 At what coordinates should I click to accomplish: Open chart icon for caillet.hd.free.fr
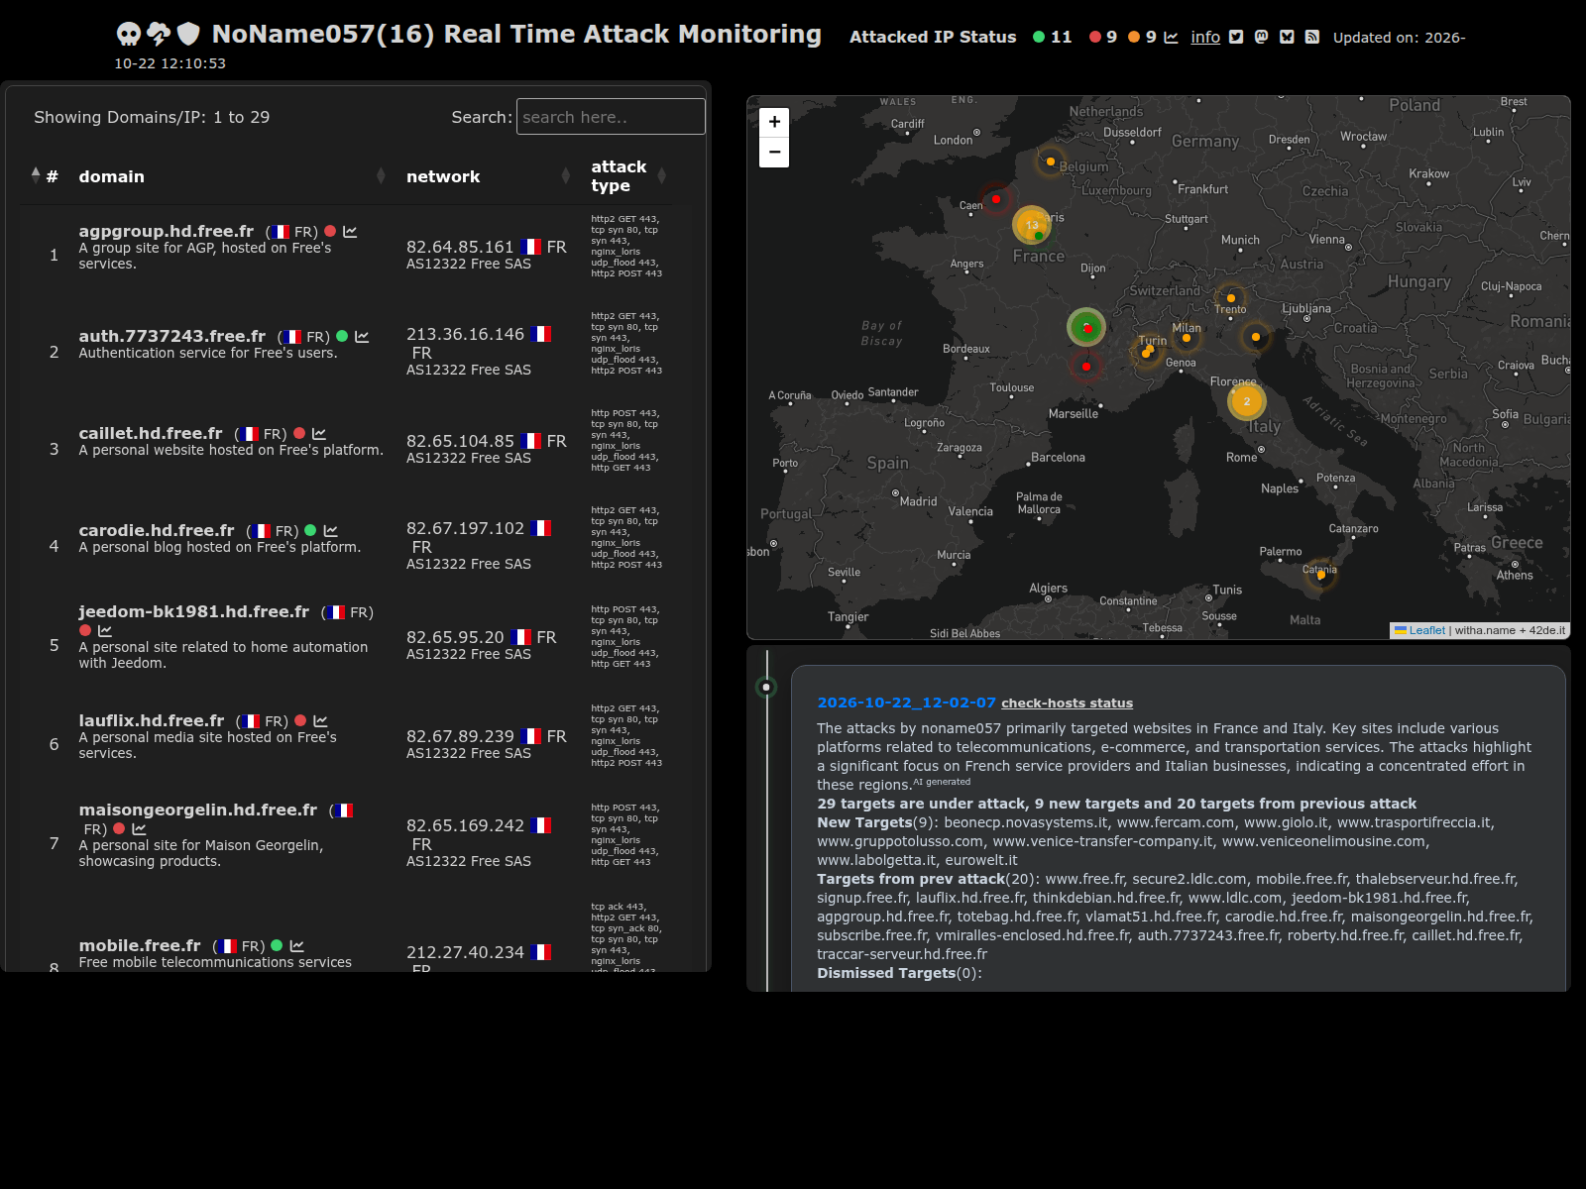[x=319, y=434]
